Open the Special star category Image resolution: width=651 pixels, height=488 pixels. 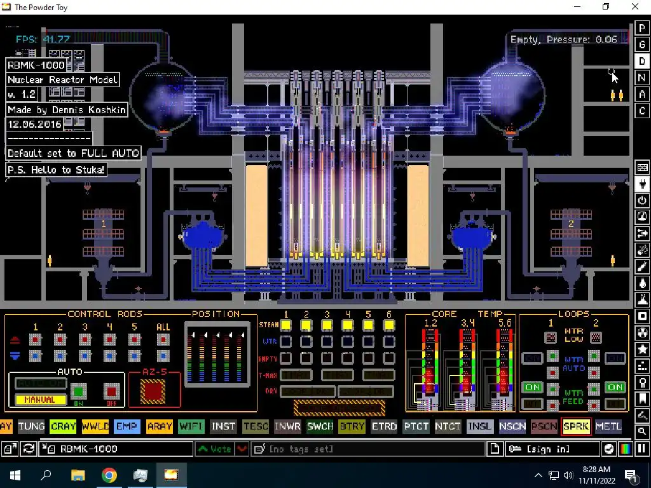click(x=642, y=349)
